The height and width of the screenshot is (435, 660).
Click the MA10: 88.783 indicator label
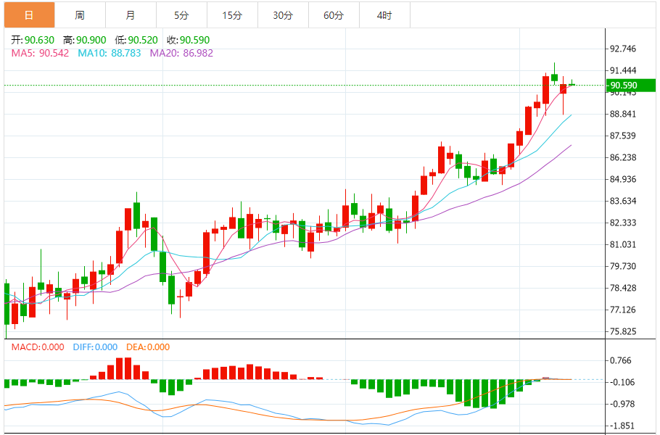109,54
